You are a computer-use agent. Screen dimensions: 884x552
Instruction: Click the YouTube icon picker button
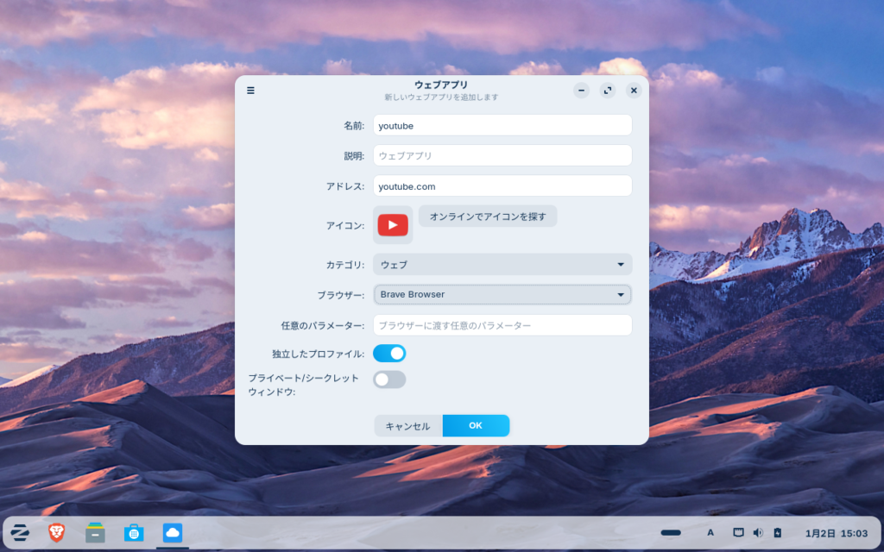tap(393, 225)
